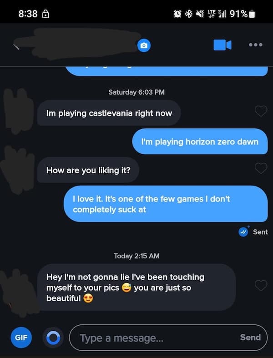The image size is (273, 358).
Task: Focus the "Type a message..." input field
Action: tap(168, 338)
